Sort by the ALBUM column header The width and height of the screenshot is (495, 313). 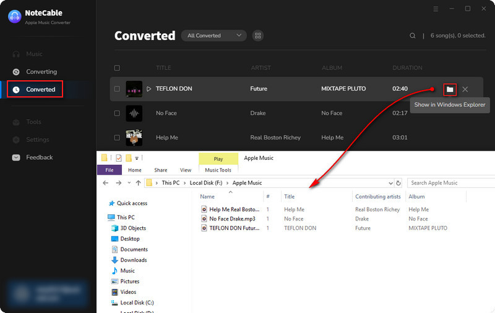[332, 68]
